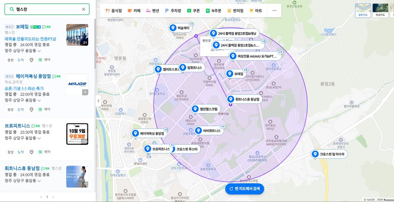Select 여성전용 mUmU 요가&PT marker
The height and width of the screenshot is (202, 394).
coord(254,56)
